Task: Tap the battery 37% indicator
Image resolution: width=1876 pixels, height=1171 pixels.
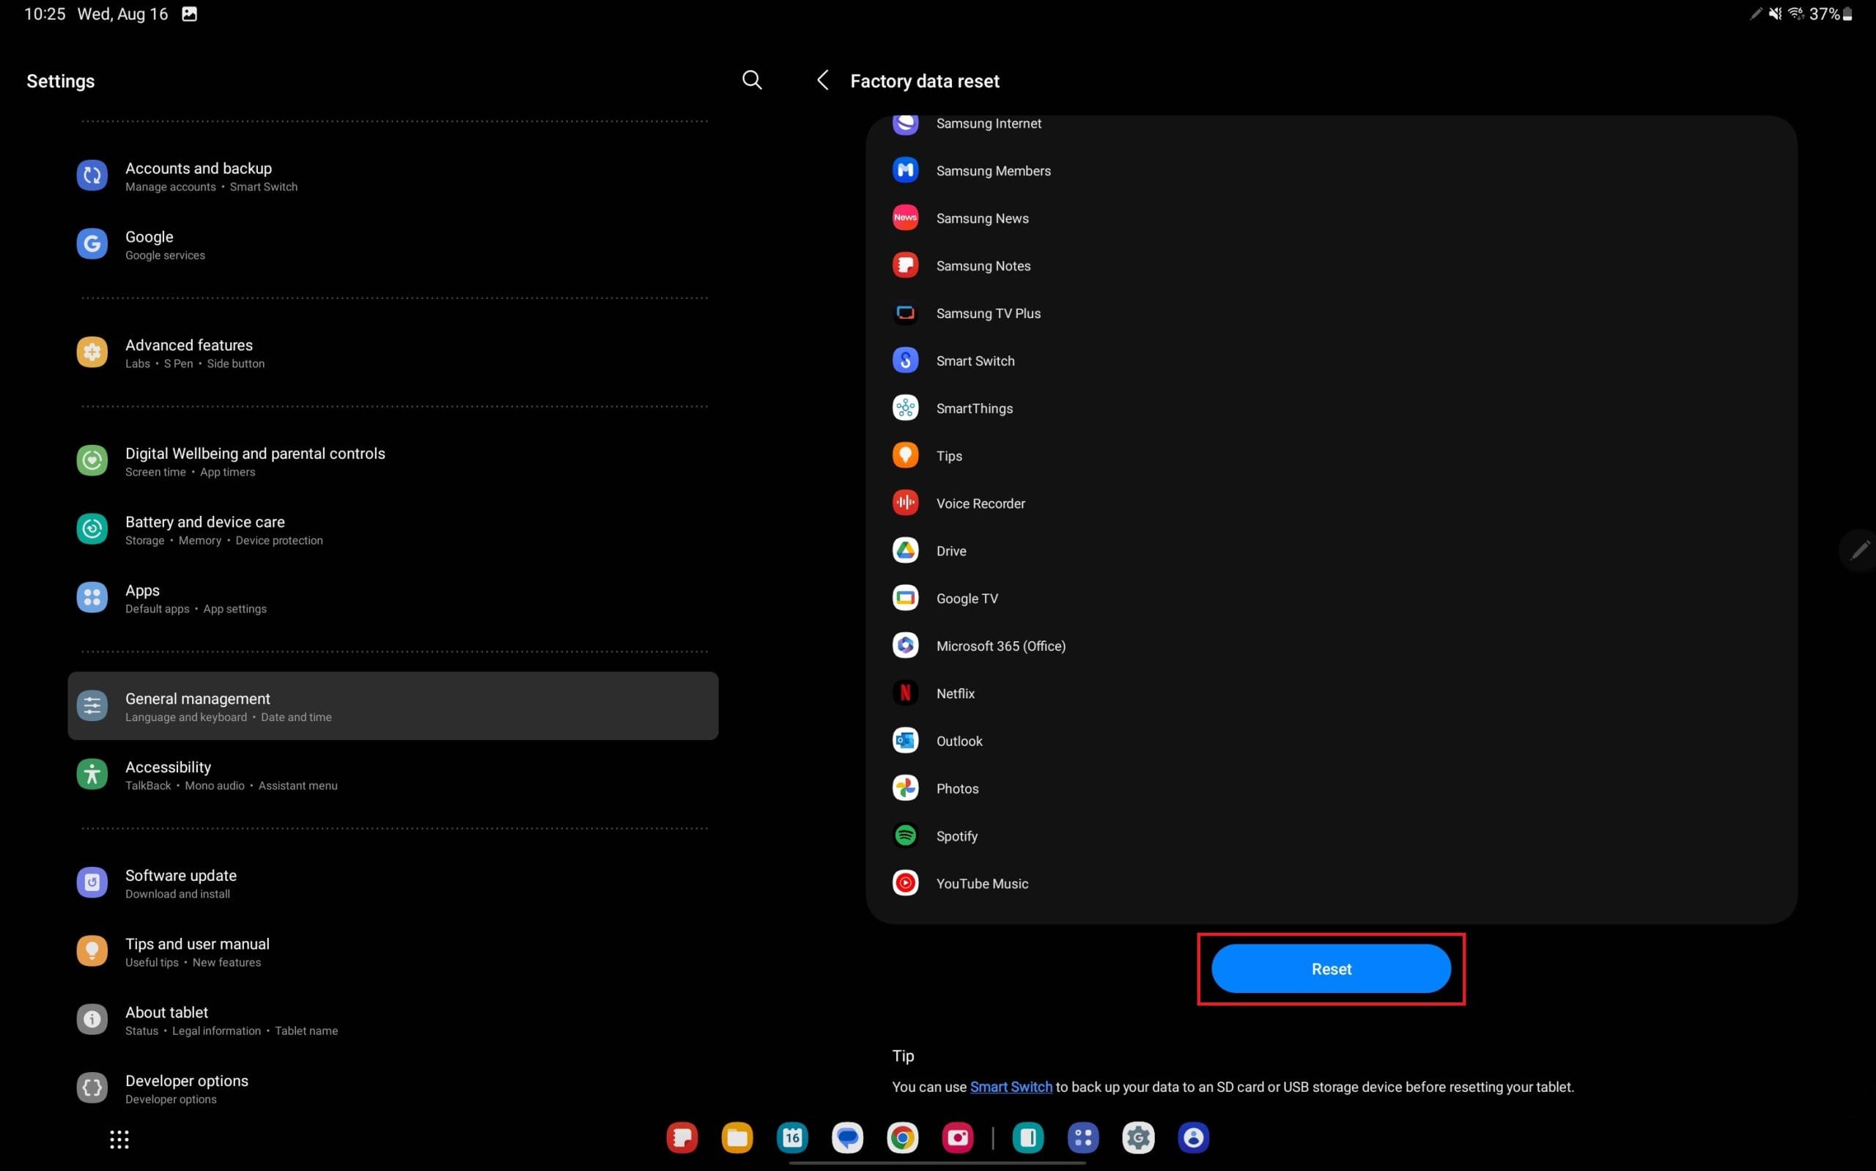Action: coord(1831,14)
